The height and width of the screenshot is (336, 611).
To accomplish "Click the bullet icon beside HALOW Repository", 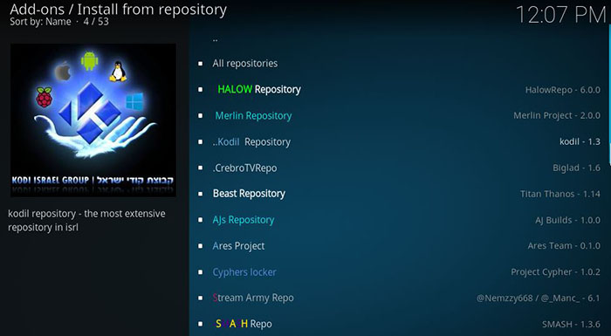I will (200, 90).
